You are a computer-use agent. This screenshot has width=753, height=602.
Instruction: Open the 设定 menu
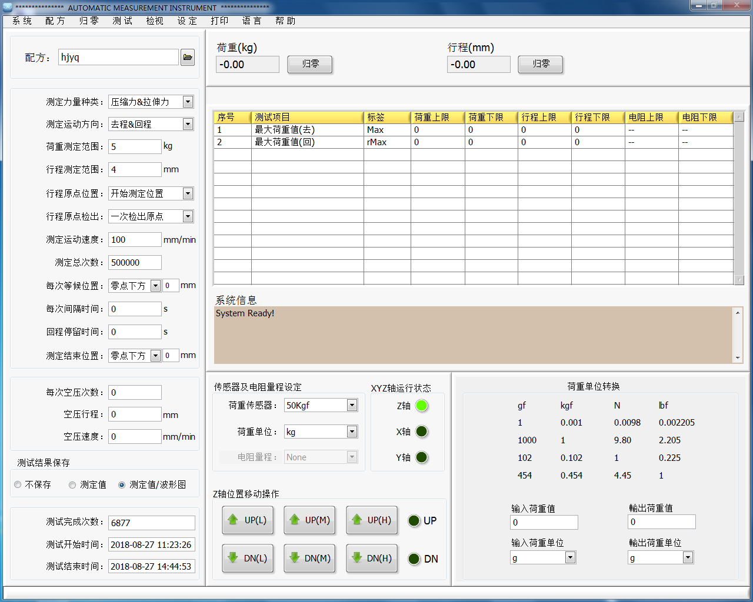(188, 21)
